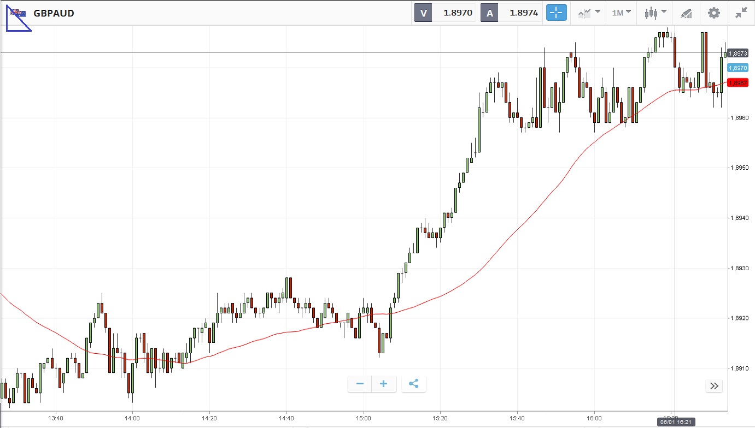Screen dimensions: 755x428
Task: Zoom in the chart with plus
Action: tap(384, 384)
